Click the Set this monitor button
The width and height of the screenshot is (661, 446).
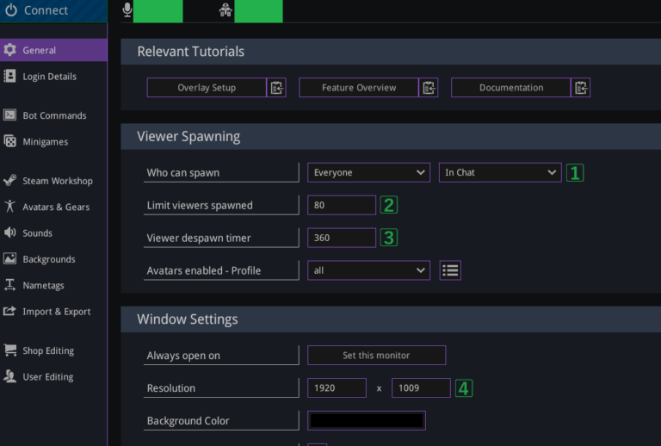376,356
